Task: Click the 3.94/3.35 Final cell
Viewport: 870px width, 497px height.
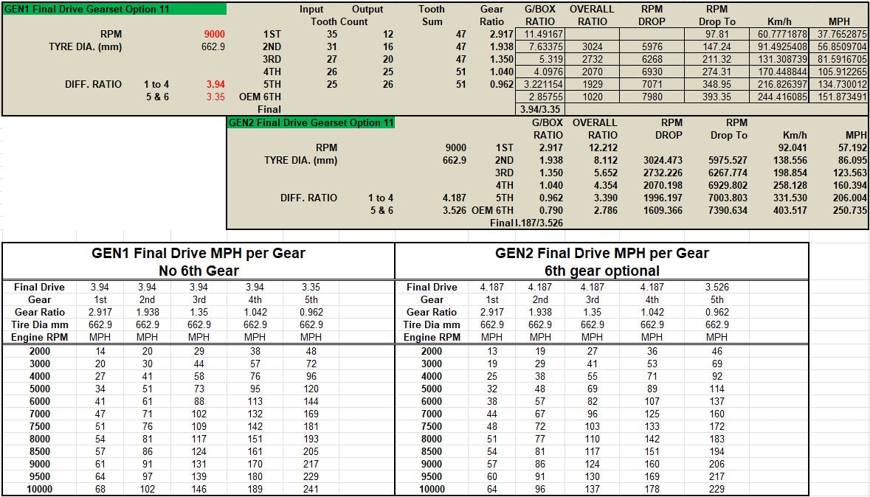Action: pos(540,109)
